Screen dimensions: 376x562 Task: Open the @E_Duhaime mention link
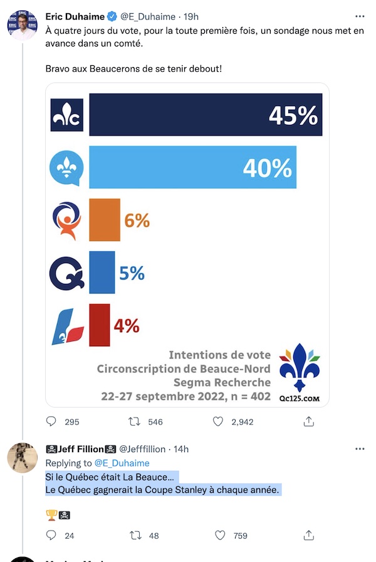(x=122, y=463)
